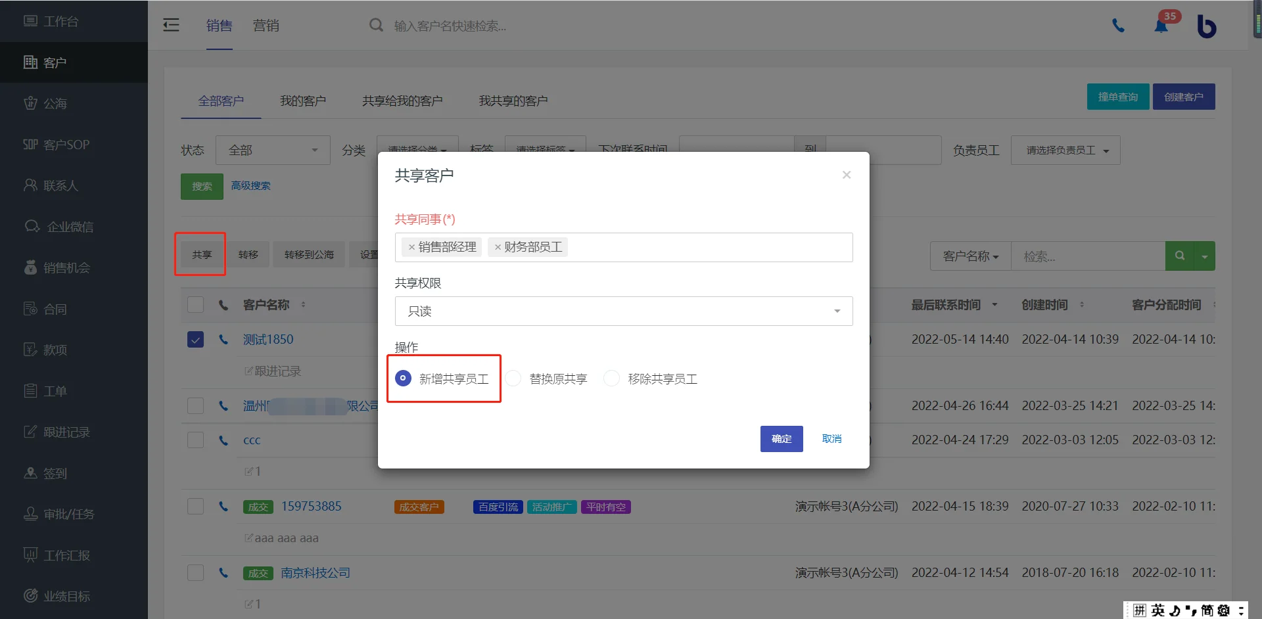Remove 财务部员工 tag from shared colleagues
The height and width of the screenshot is (619, 1262).
[x=498, y=247]
